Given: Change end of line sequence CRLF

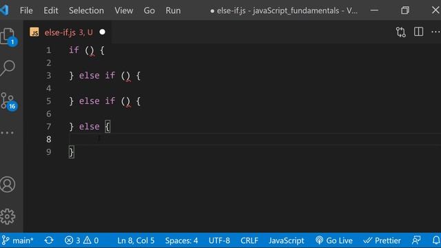Looking at the screenshot, I should point(249,240).
